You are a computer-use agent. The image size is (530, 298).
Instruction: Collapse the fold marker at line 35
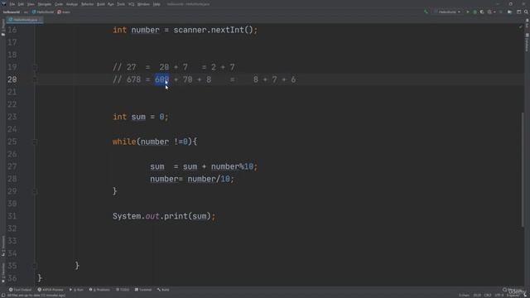point(35,266)
